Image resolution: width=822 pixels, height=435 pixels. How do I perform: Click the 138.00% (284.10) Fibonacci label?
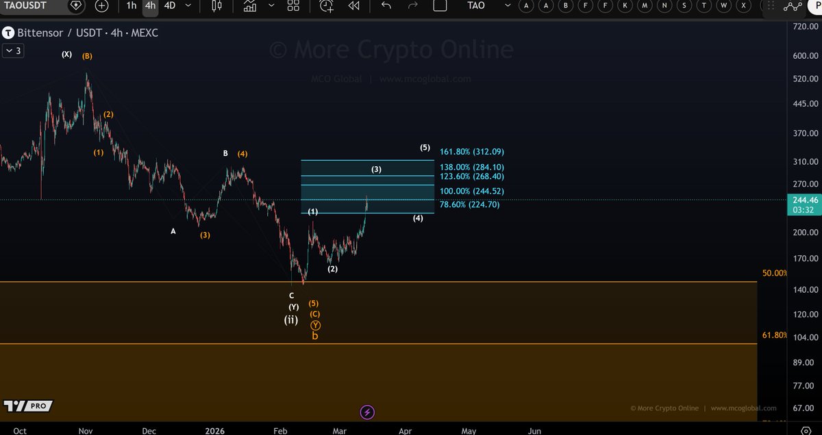click(471, 167)
